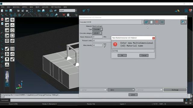Open help with question mark icon
Image resolution: width=193 pixels, height=108 pixels.
(x=88, y=11)
